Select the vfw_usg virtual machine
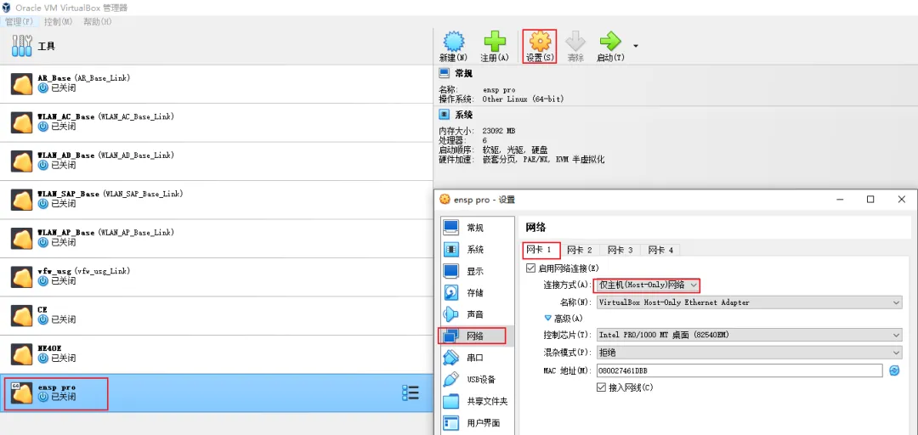Screen dimensions: 918x435 217,277
